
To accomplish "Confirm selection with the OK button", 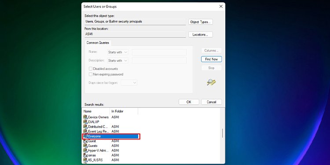I will [189, 102].
